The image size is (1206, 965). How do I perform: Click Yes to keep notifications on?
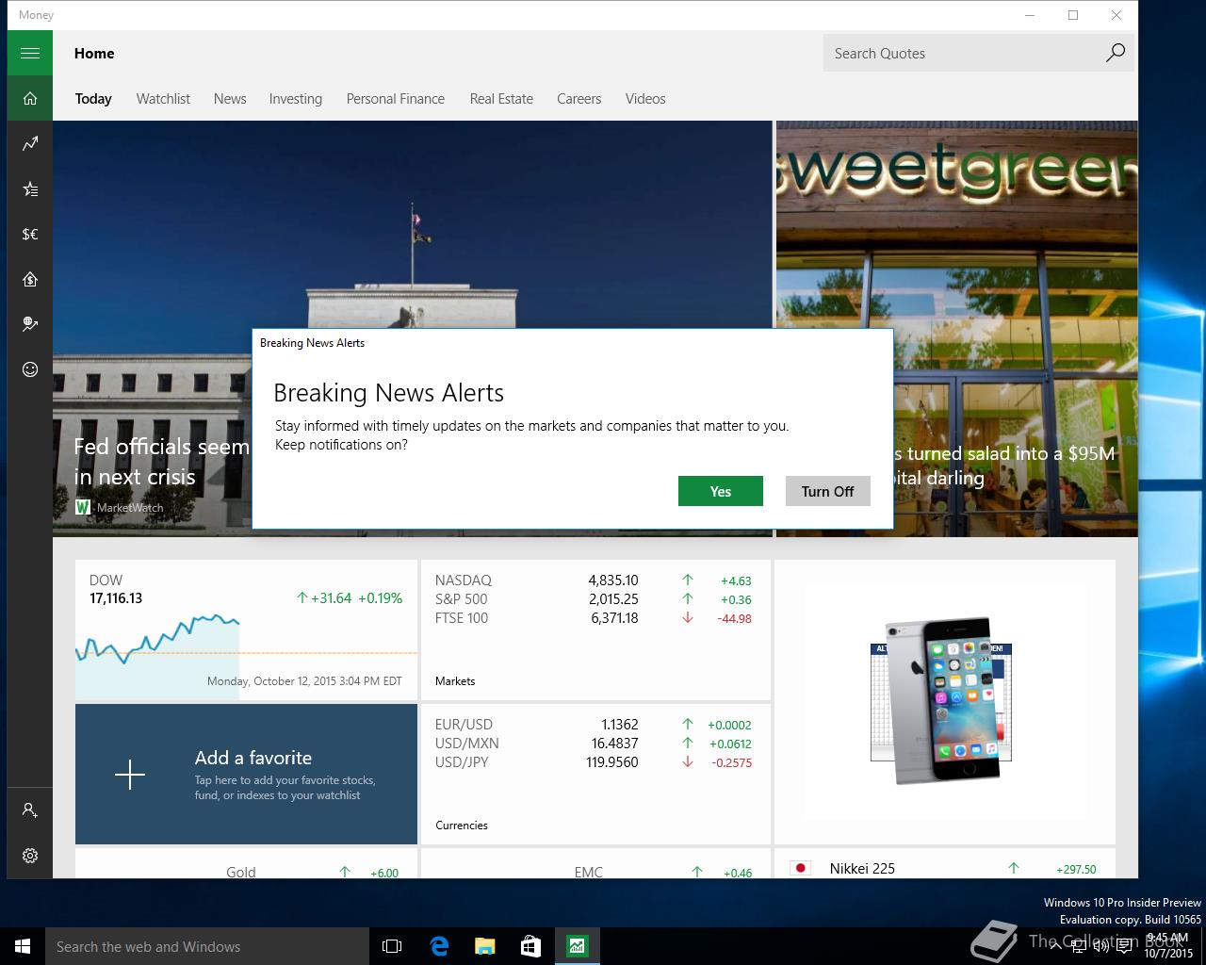721,491
